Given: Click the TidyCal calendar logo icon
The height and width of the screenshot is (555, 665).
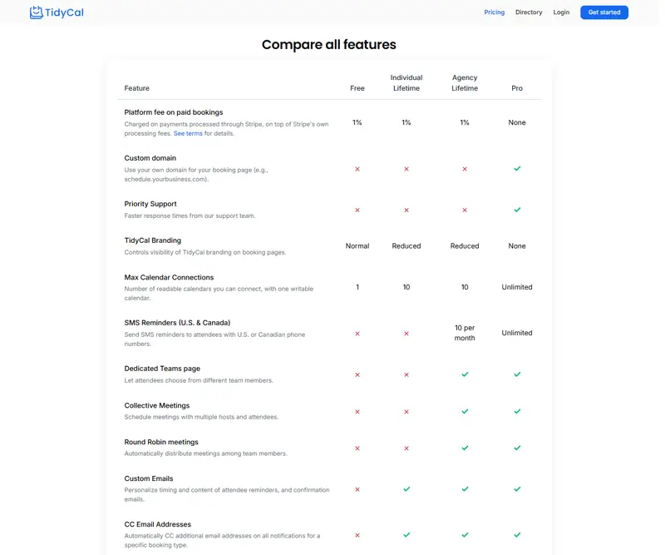Looking at the screenshot, I should pos(36,12).
